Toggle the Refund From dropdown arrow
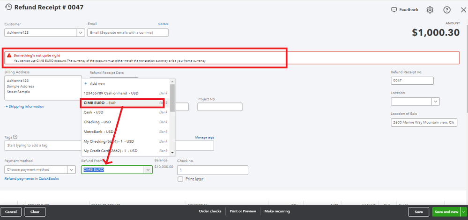 tap(148, 169)
